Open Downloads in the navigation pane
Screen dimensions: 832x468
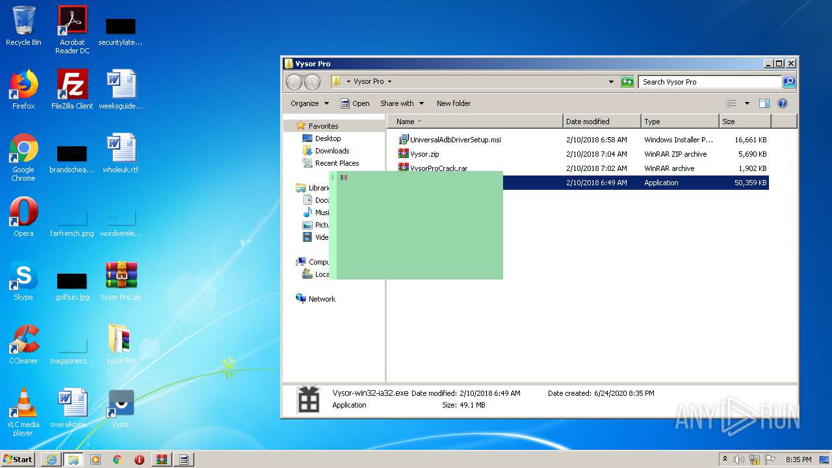coord(332,151)
